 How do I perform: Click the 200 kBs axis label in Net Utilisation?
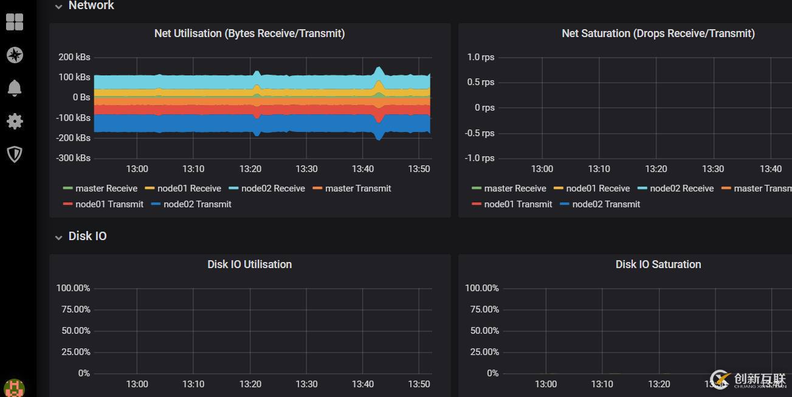[x=74, y=57]
